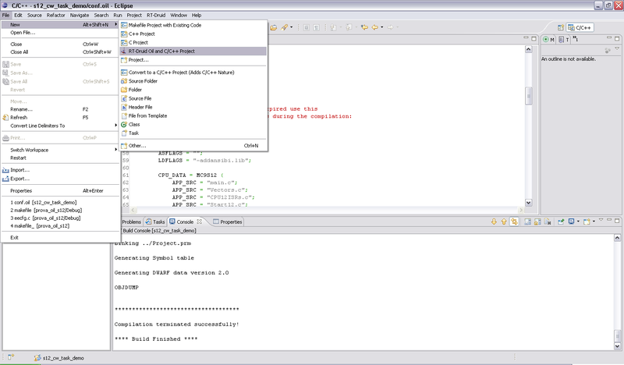
Task: Choose Close All from File menu
Action: pyautogui.click(x=60, y=52)
